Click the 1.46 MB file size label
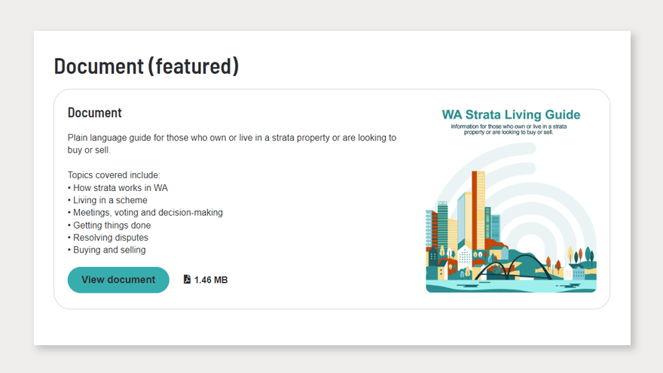Screen dimensions: 663x373 pos(211,280)
